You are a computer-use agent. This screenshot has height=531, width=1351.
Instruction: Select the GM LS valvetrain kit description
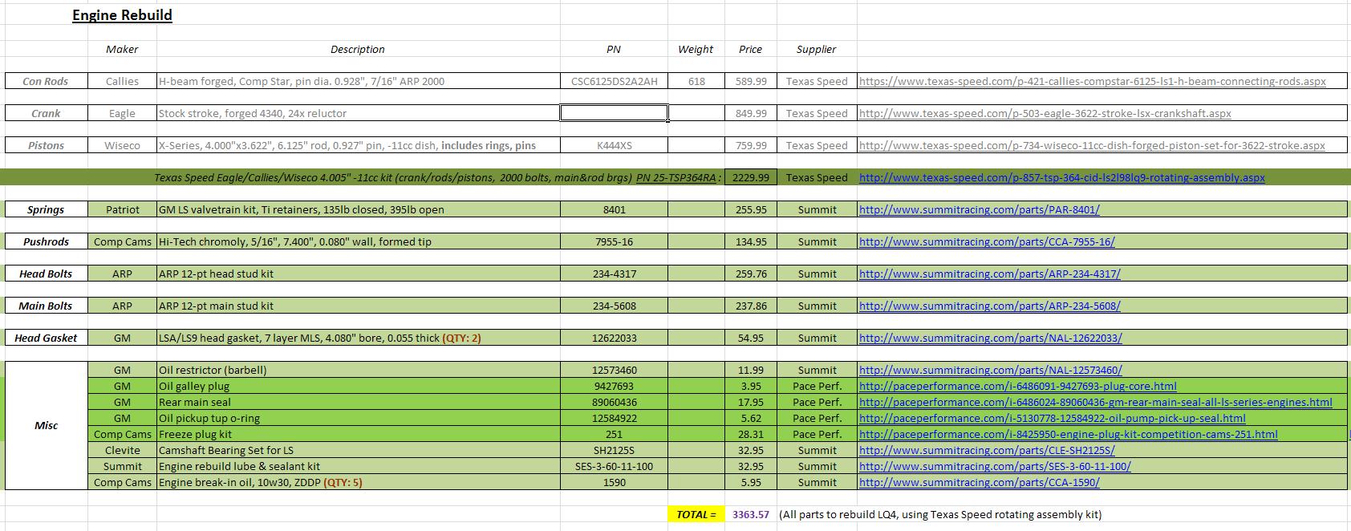tap(358, 209)
